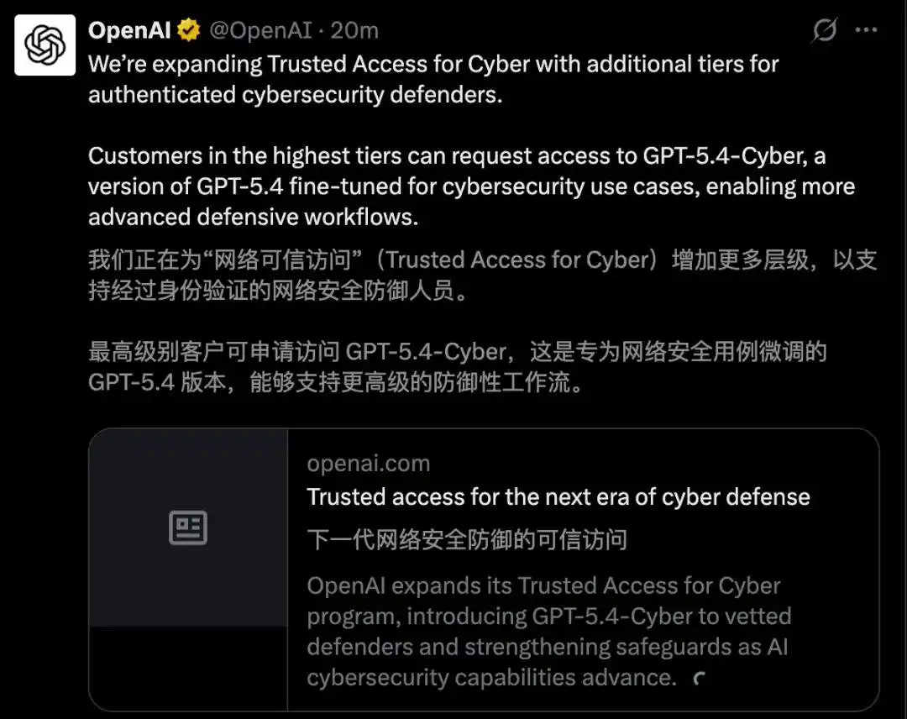Click the OpenAI logo inside the white square
Viewport: 907px width, 719px height.
44,44
